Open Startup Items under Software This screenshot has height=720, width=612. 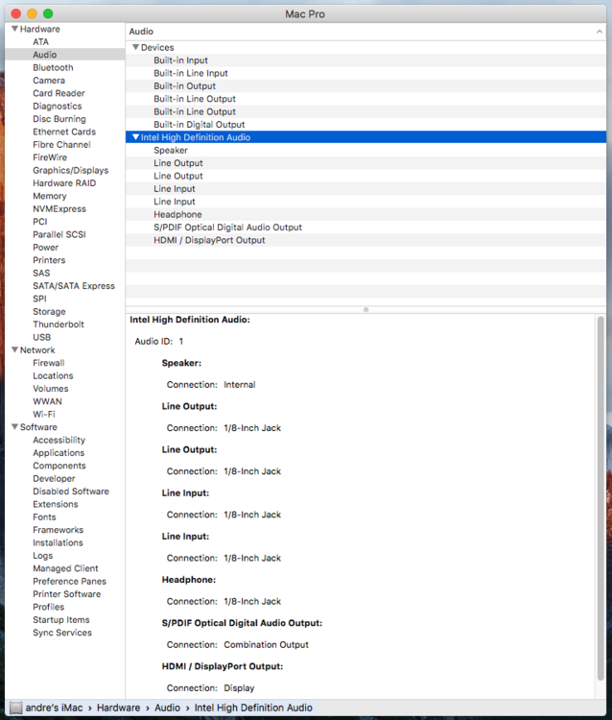coord(60,620)
